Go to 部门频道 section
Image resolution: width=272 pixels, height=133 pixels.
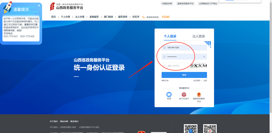coord(108,17)
